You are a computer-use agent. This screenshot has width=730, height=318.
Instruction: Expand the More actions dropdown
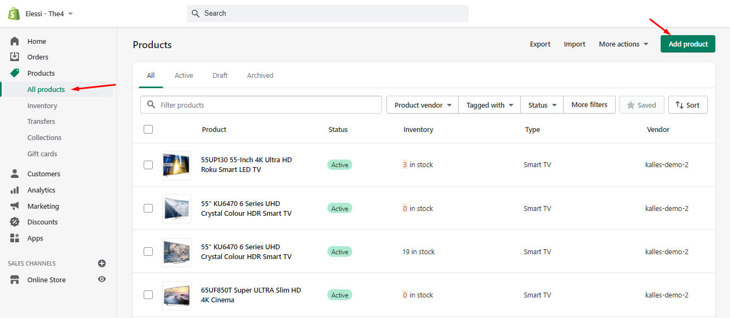coord(623,44)
